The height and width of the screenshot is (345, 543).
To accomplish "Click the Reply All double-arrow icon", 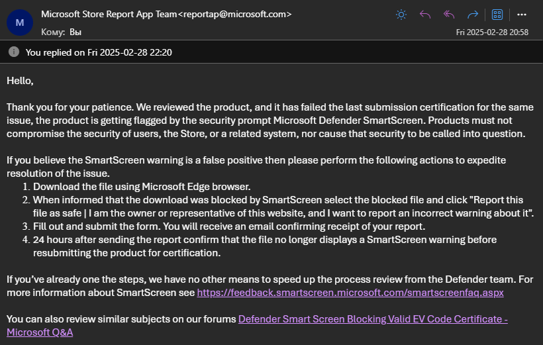I will pyautogui.click(x=449, y=15).
